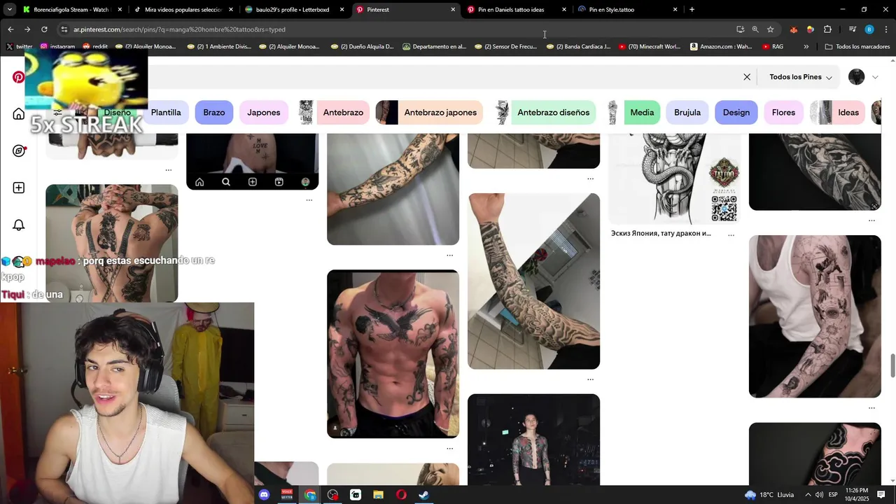Open Discord from the taskbar
The width and height of the screenshot is (896, 504).
click(264, 495)
